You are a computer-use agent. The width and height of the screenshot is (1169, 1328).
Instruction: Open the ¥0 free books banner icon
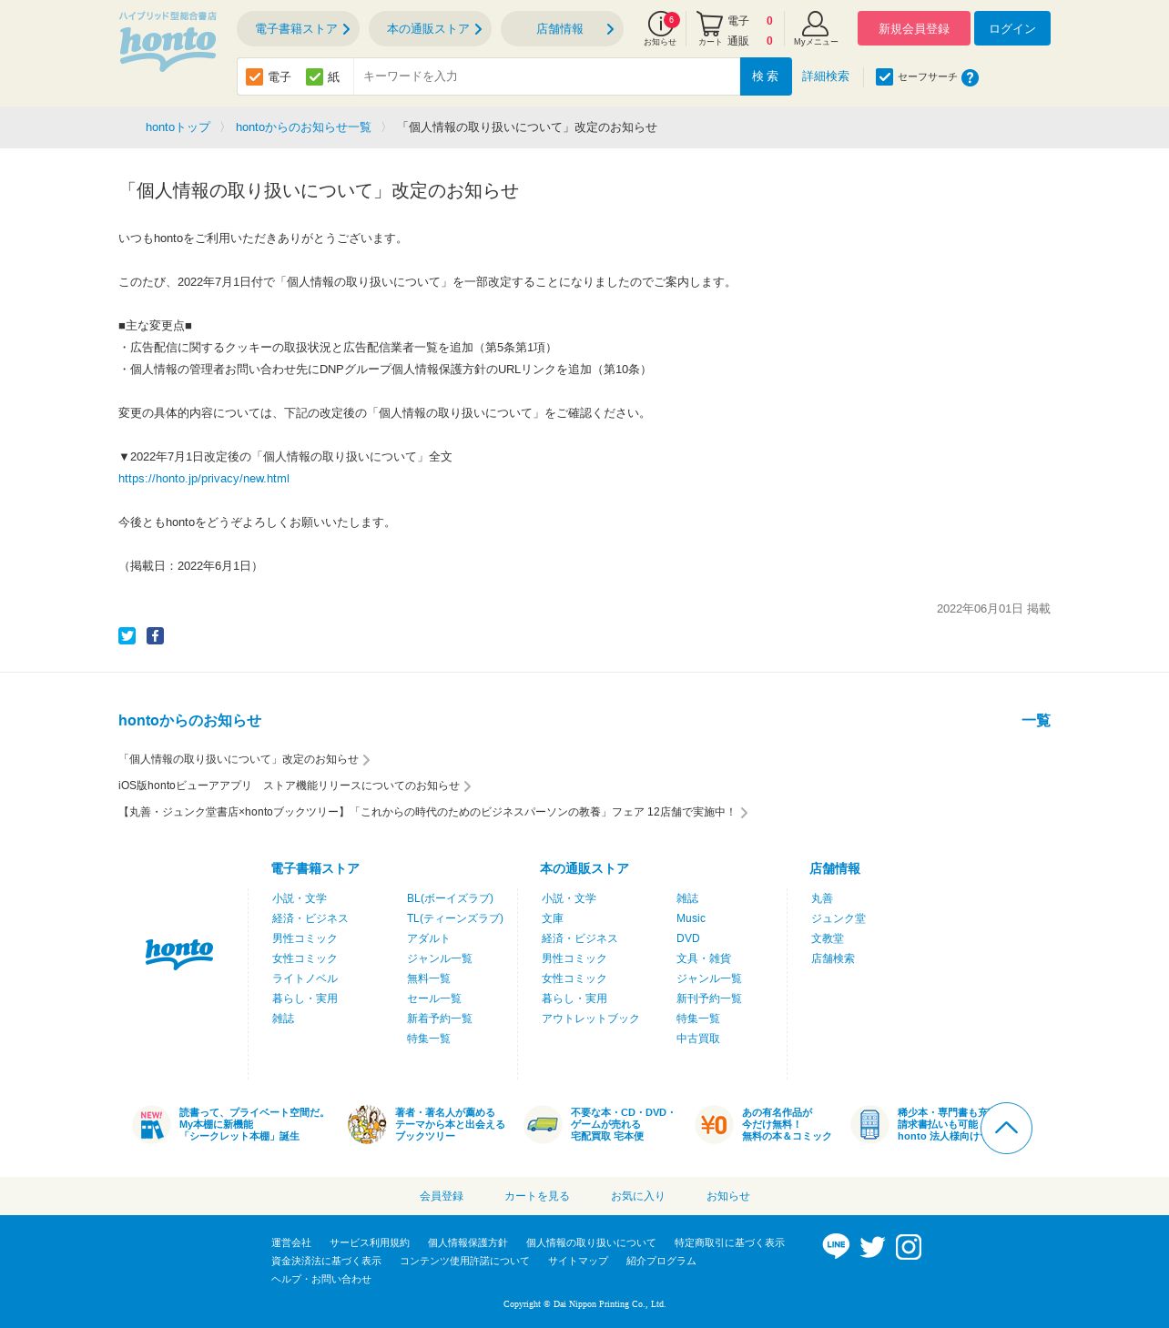(x=714, y=1124)
